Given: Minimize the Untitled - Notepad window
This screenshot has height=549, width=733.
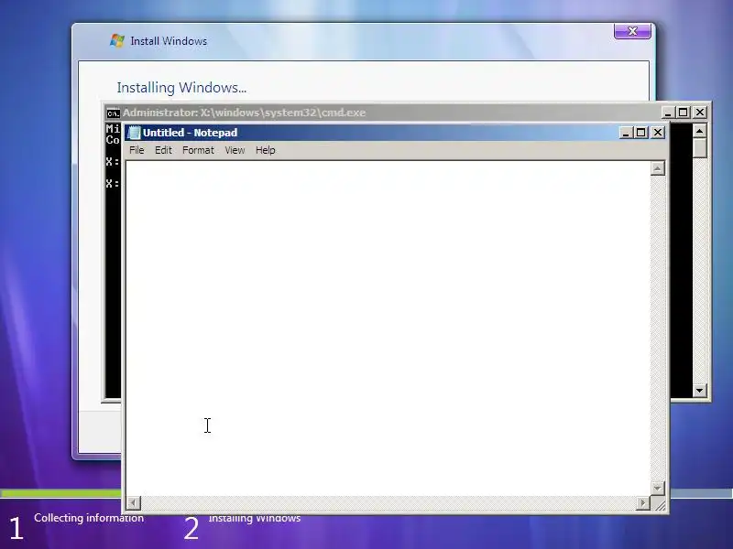Looking at the screenshot, I should pyautogui.click(x=626, y=133).
